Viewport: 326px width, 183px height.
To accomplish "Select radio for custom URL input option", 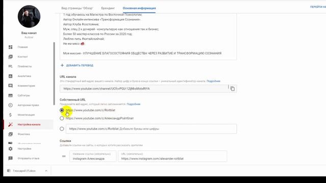I will pos(62,129).
